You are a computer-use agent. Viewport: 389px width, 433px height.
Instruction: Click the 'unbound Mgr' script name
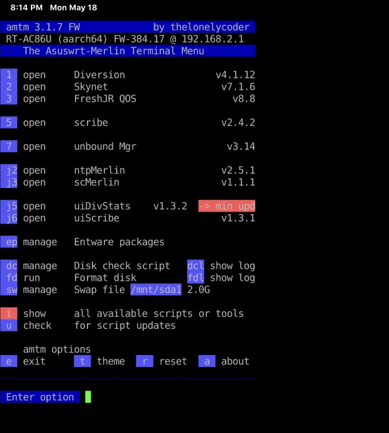105,146
